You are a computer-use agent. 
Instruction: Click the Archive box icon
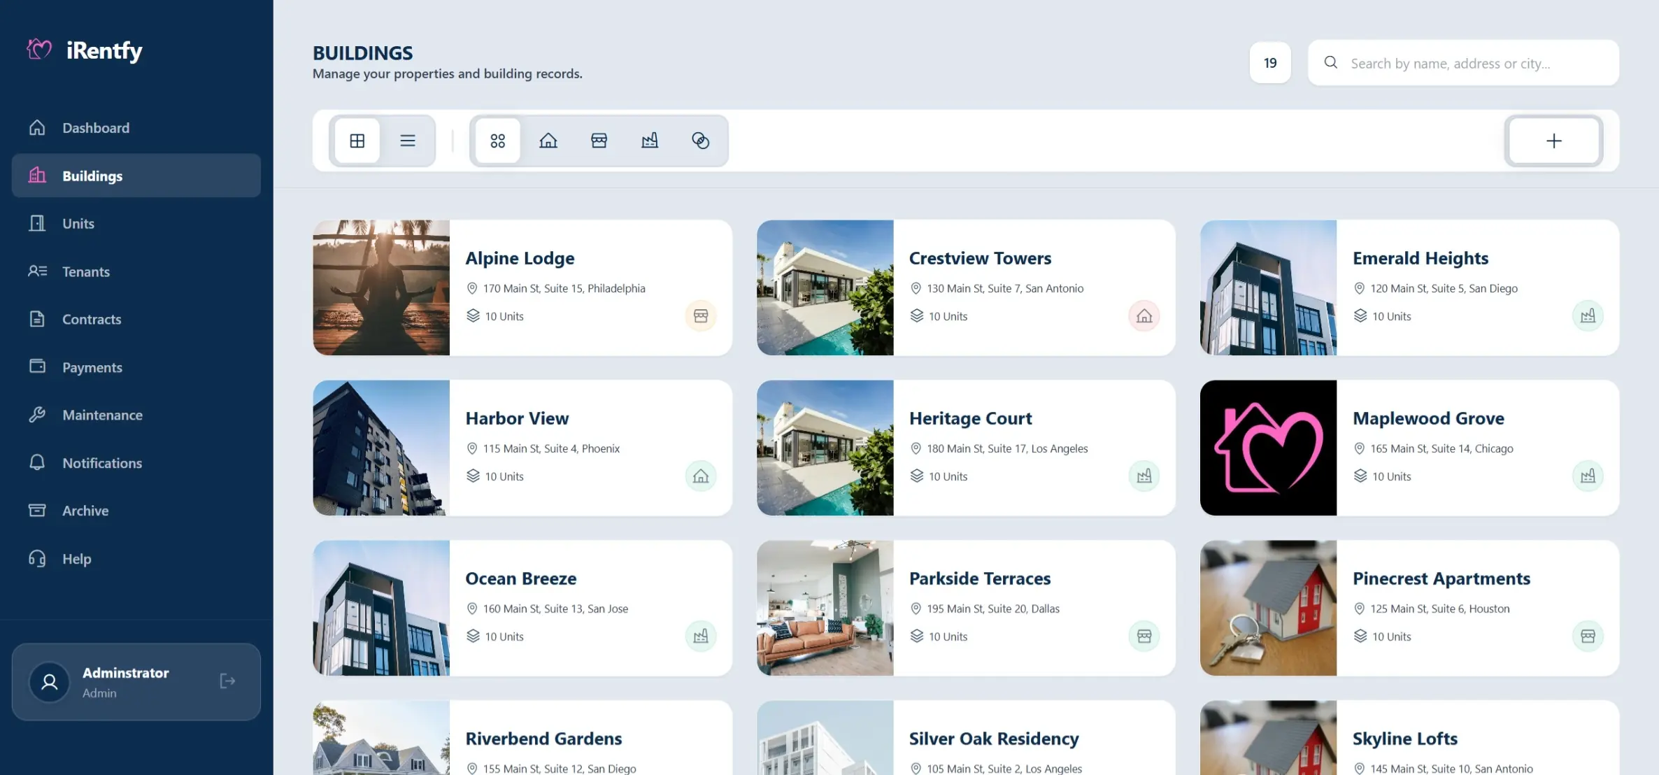pyautogui.click(x=37, y=511)
